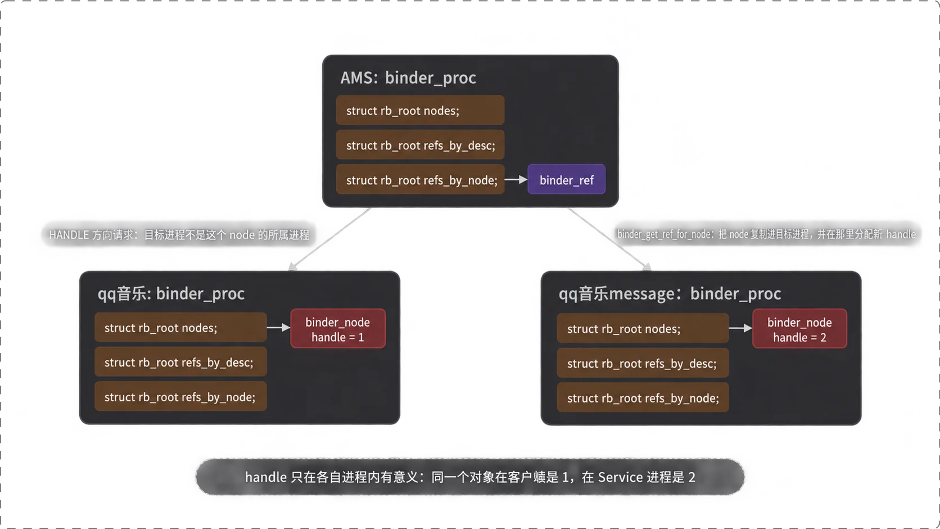This screenshot has width=940, height=529.
Task: Select 'struct rb_root nodes;' in AMS box
Action: (x=420, y=110)
